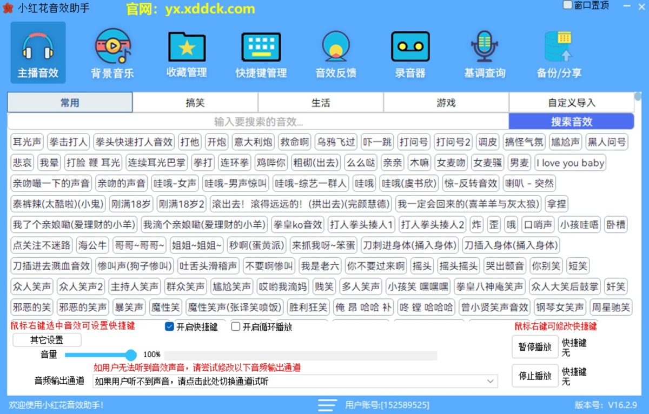Enable 开启循环播放 loop playback
Screen dimensions: 649x414
(x=235, y=326)
